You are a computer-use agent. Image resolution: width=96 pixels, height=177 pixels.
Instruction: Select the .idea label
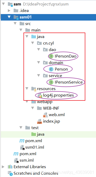[24, 11]
